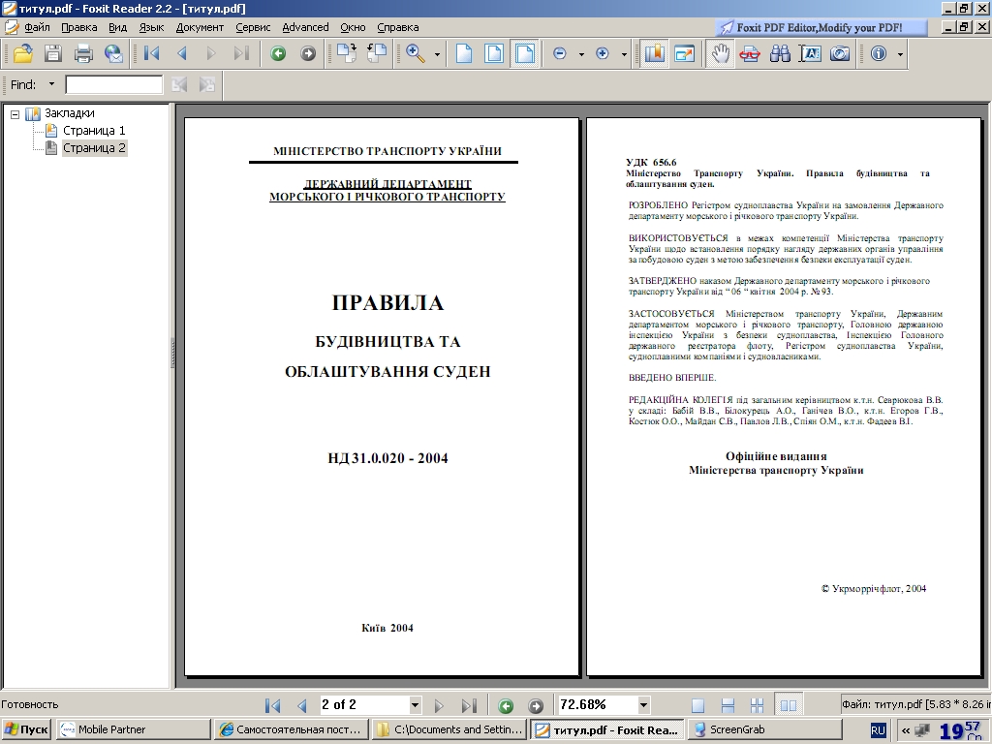The height and width of the screenshot is (744, 992).
Task: Activate the Snapshot camera tool
Action: tap(840, 54)
